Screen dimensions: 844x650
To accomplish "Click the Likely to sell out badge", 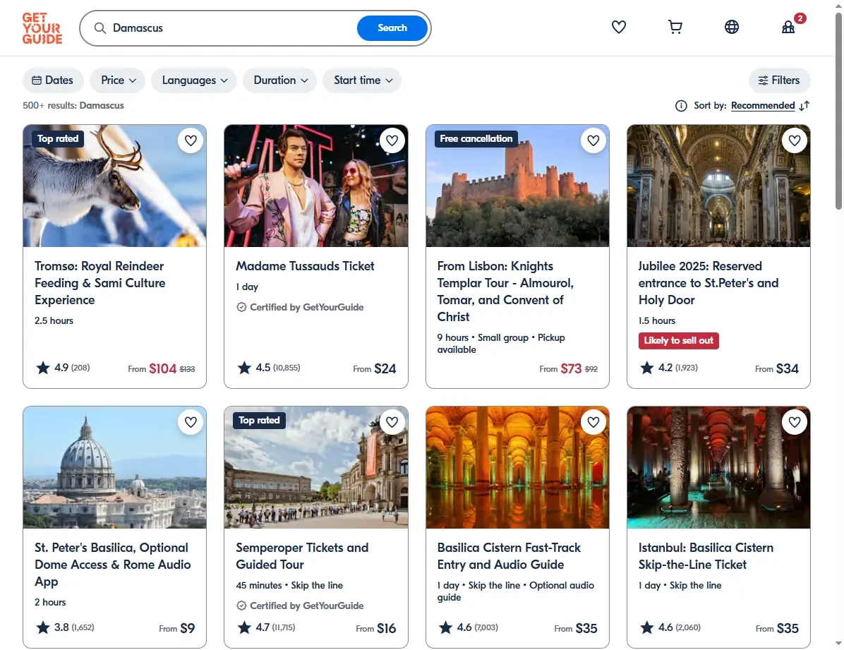I will (678, 340).
